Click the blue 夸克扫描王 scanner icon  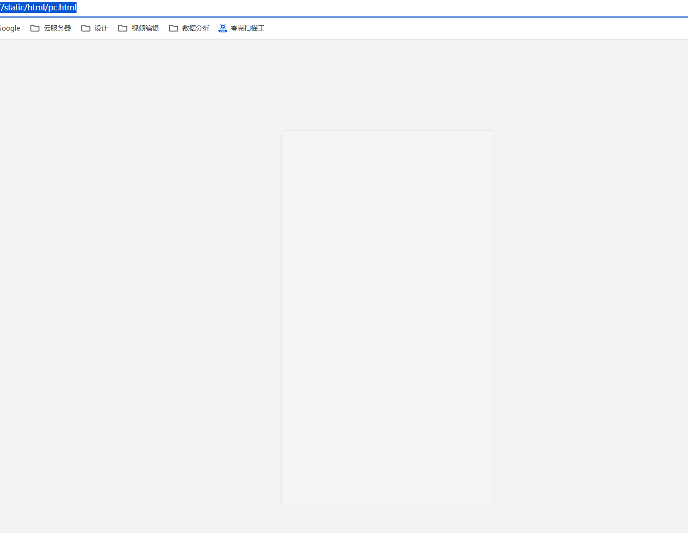click(223, 28)
